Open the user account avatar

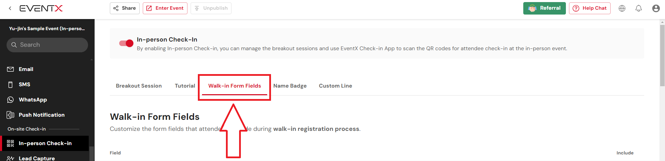point(656,8)
